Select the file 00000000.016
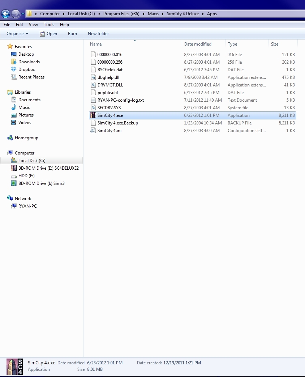 pyautogui.click(x=110, y=55)
